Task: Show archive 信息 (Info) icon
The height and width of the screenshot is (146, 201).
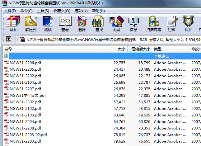Action: pos(133,24)
